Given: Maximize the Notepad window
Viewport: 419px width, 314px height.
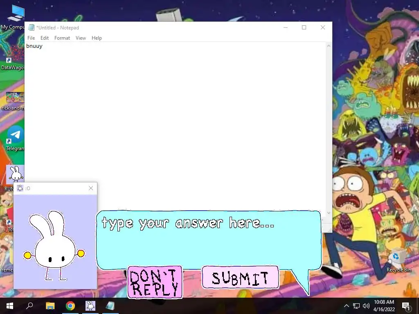Looking at the screenshot, I should [304, 27].
